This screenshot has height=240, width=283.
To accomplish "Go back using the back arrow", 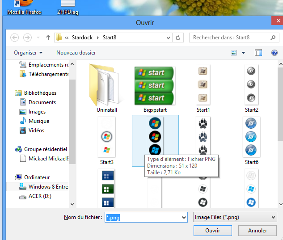I will pos(15,38).
